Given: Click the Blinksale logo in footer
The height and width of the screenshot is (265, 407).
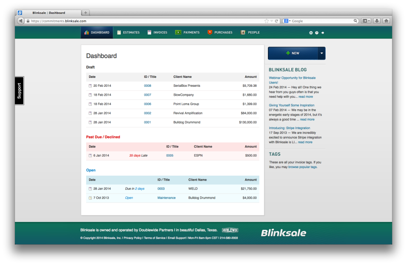Looking at the screenshot, I should pyautogui.click(x=284, y=233).
